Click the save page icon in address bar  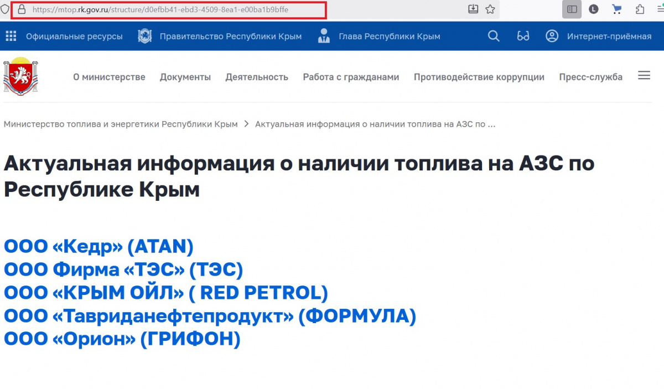473,9
